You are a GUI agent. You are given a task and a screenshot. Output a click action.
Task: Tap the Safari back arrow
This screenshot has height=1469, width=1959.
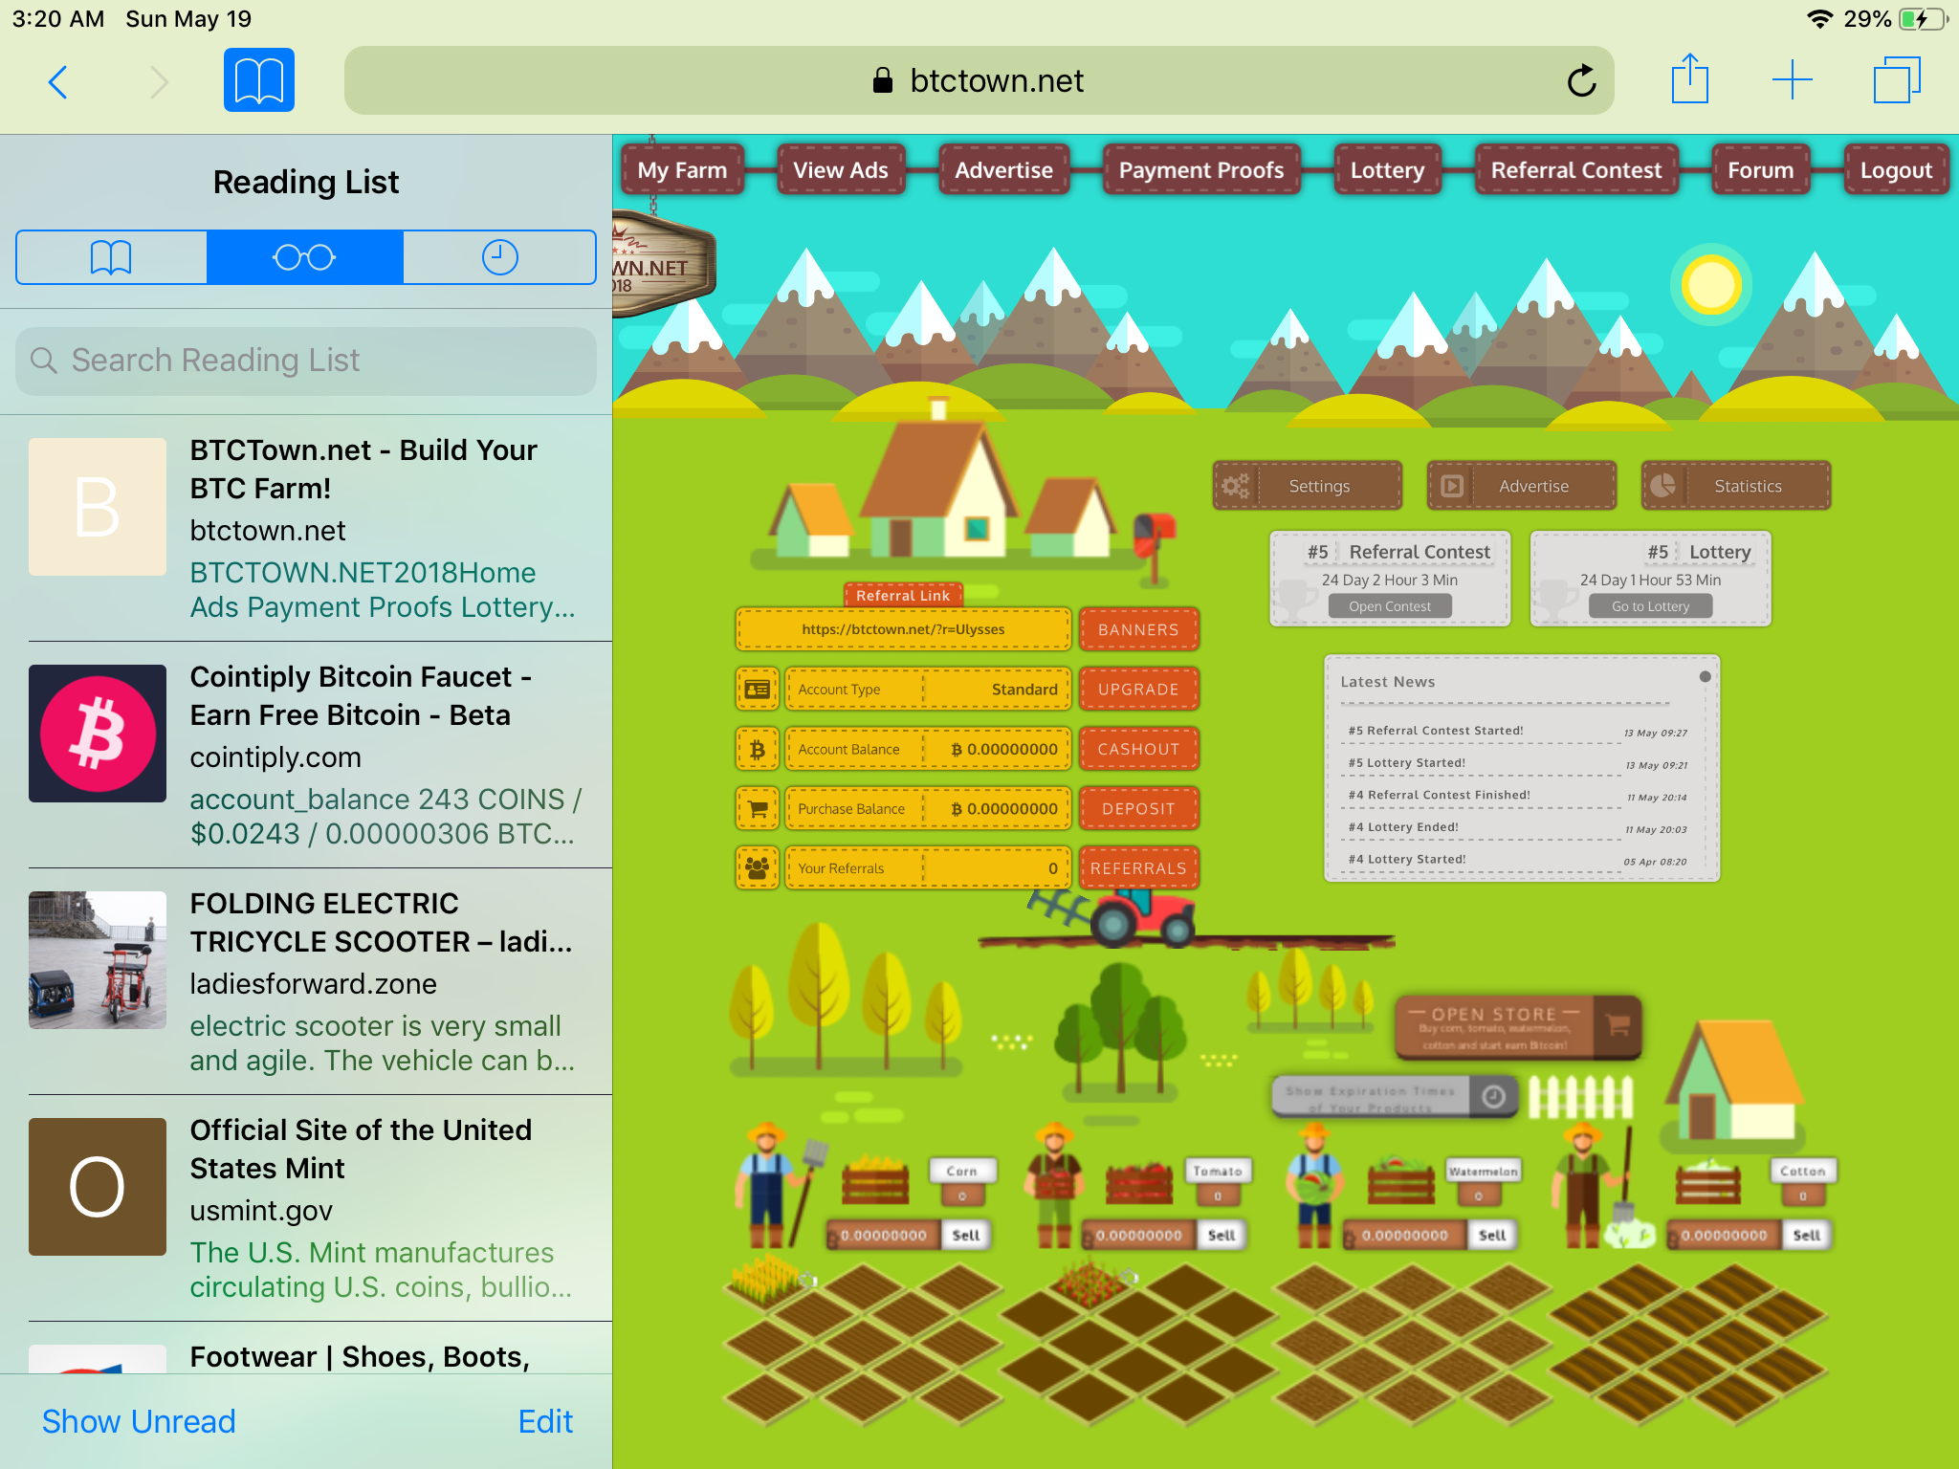58,81
